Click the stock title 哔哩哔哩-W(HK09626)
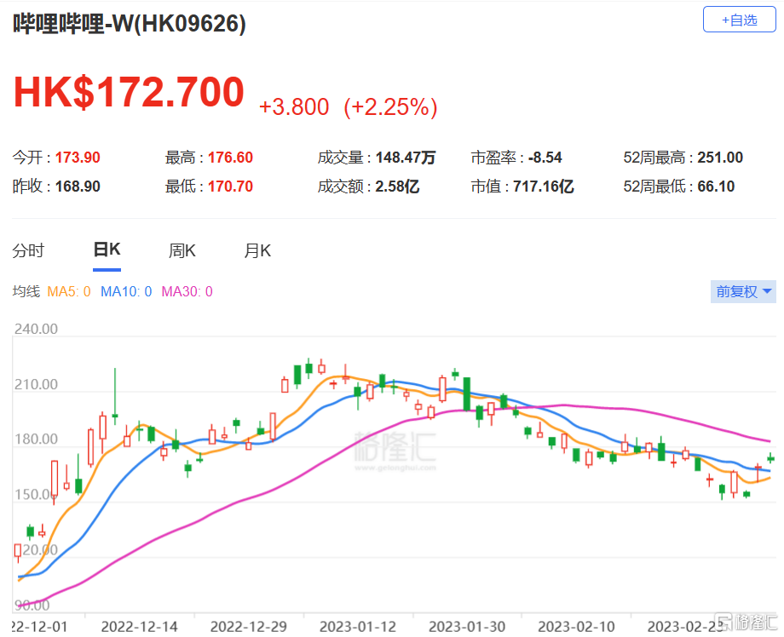Image resolution: width=784 pixels, height=637 pixels. 130,23
